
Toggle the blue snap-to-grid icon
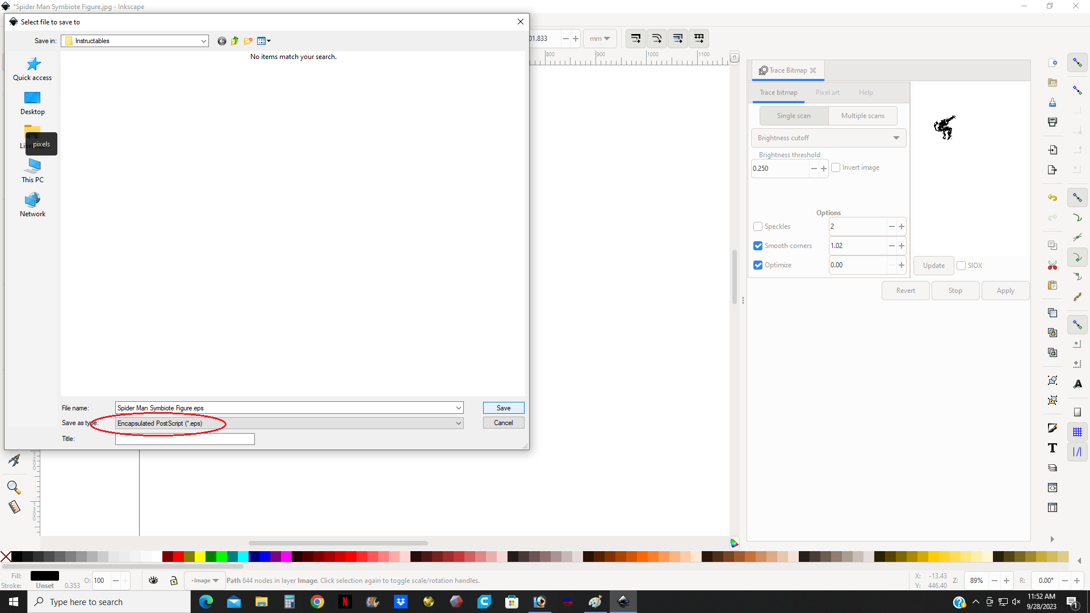[x=1077, y=432]
